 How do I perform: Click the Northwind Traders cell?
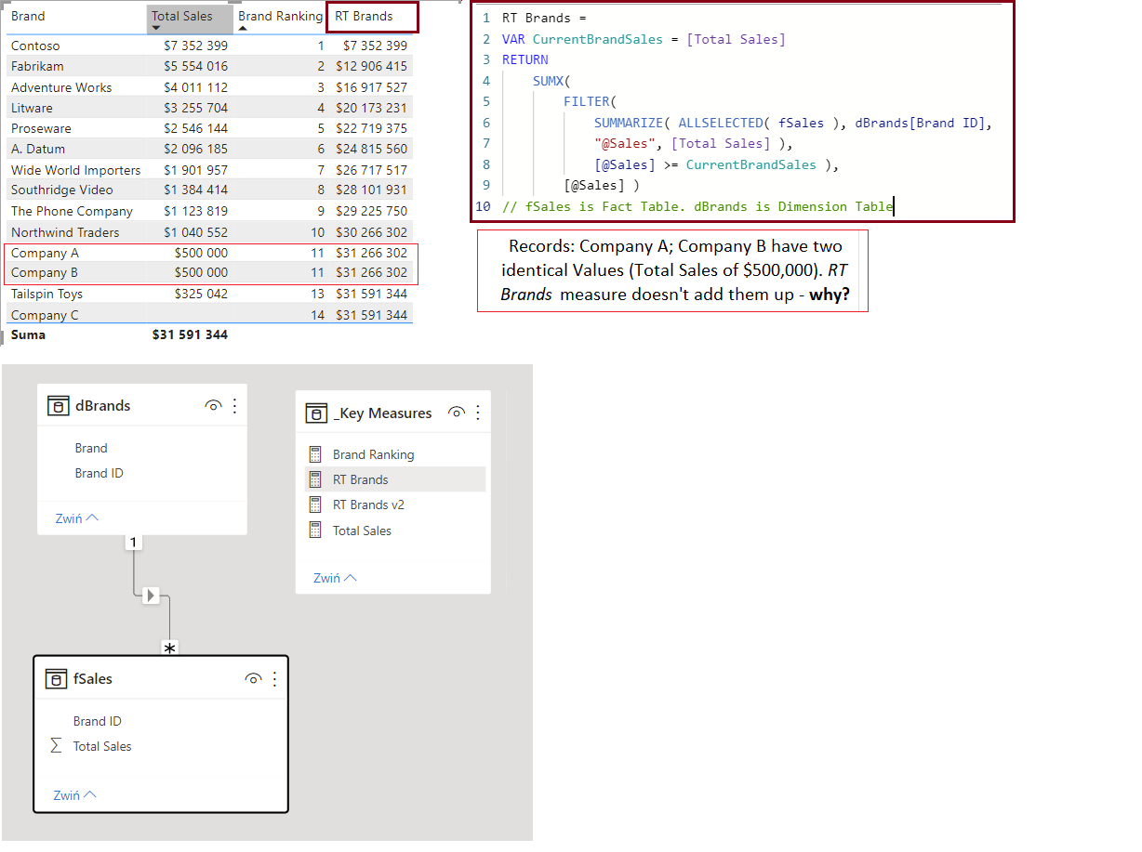[65, 232]
